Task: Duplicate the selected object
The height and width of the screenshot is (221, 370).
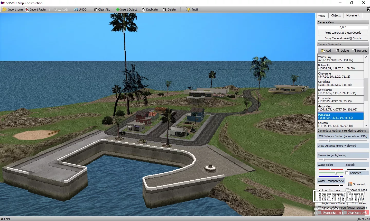Action: [x=150, y=10]
